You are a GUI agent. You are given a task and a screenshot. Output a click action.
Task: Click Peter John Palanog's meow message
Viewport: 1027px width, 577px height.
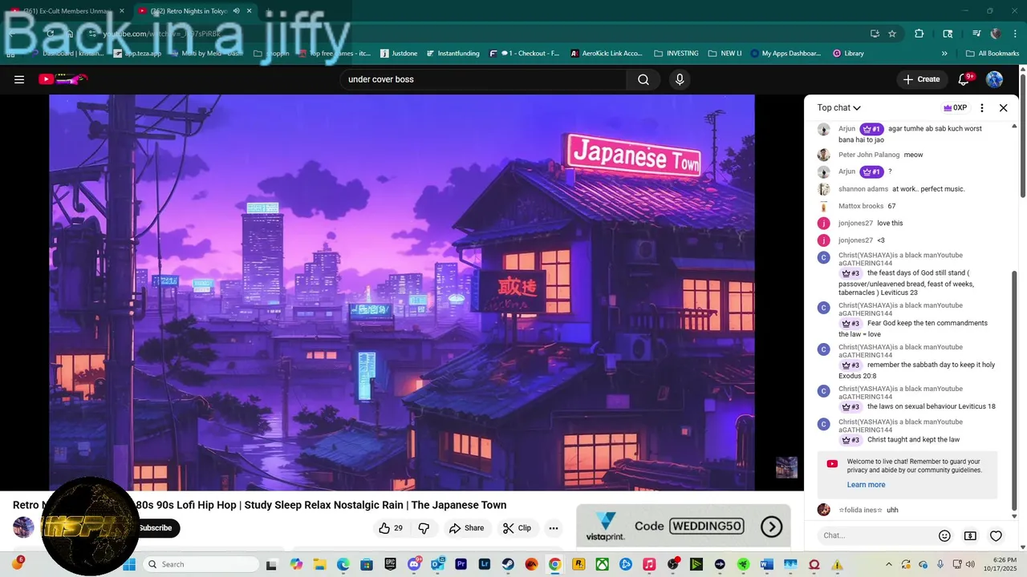point(870,155)
